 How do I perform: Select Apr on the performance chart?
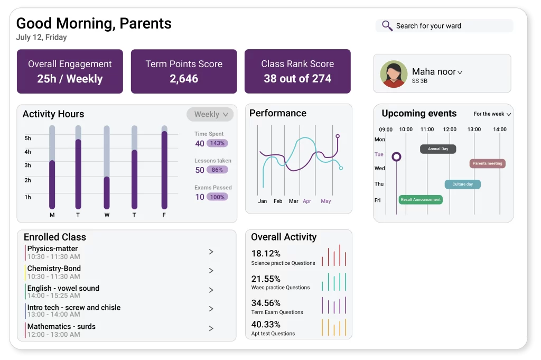coord(307,201)
